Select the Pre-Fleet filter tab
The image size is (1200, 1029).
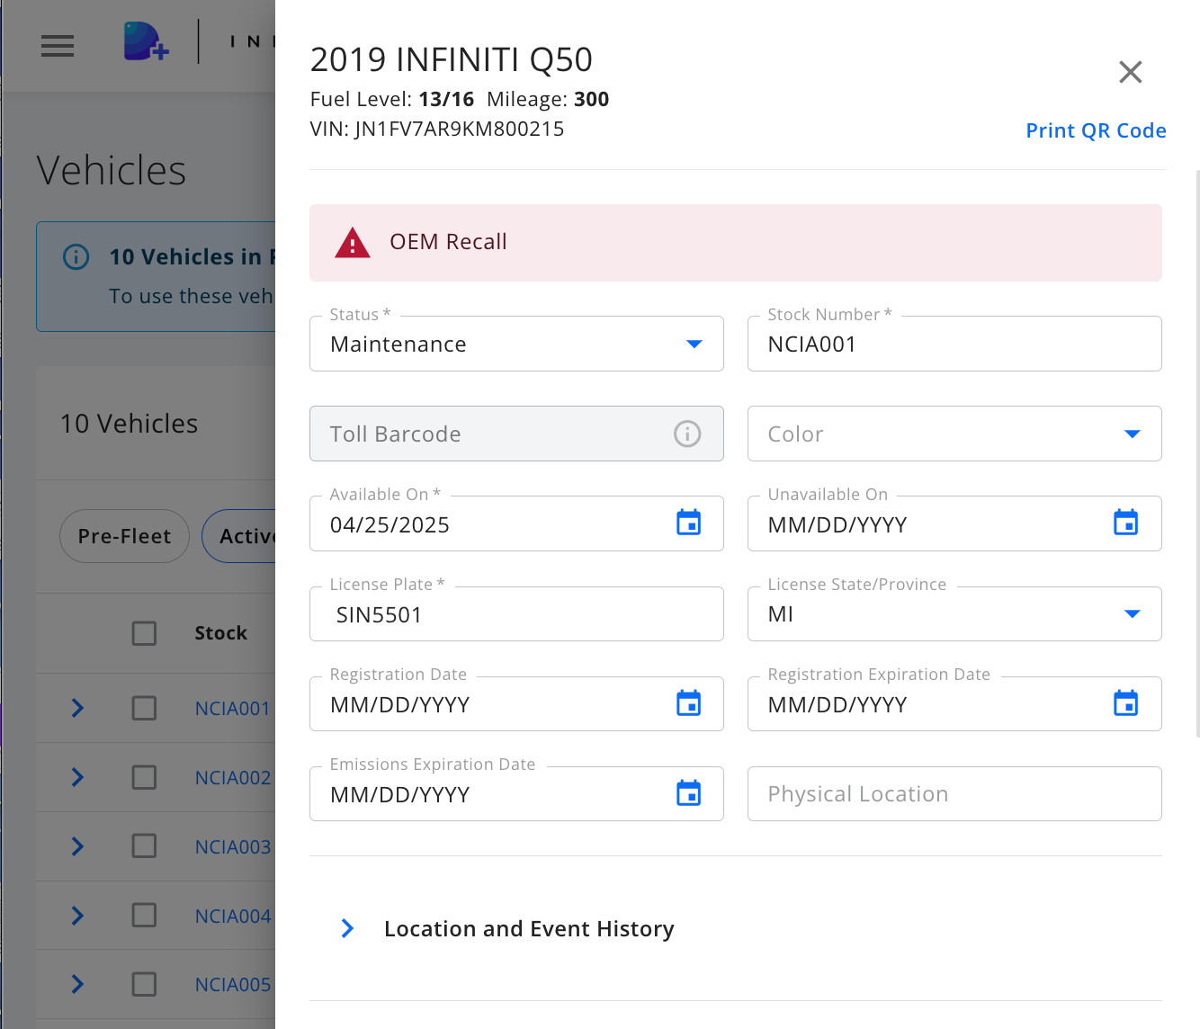pyautogui.click(x=124, y=536)
